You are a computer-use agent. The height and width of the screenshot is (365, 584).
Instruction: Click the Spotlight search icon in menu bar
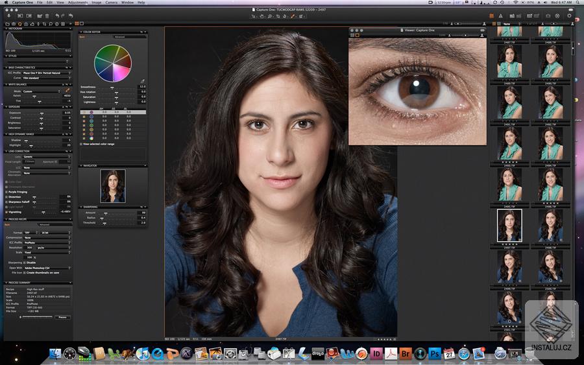pos(578,3)
